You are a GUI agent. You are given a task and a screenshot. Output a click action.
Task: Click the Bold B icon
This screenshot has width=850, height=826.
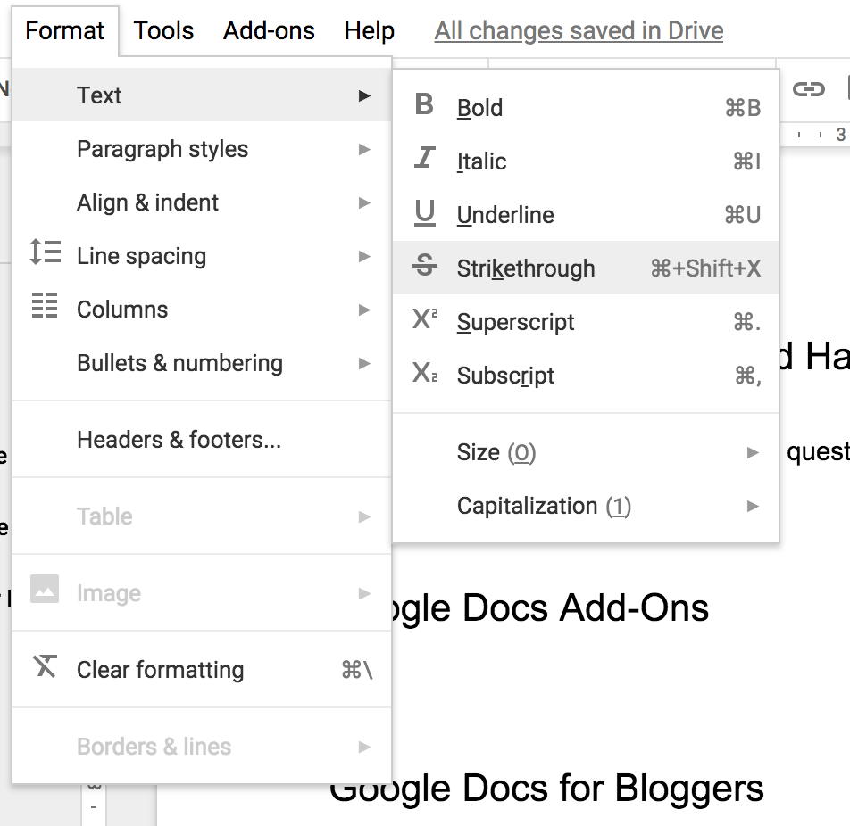click(x=424, y=105)
